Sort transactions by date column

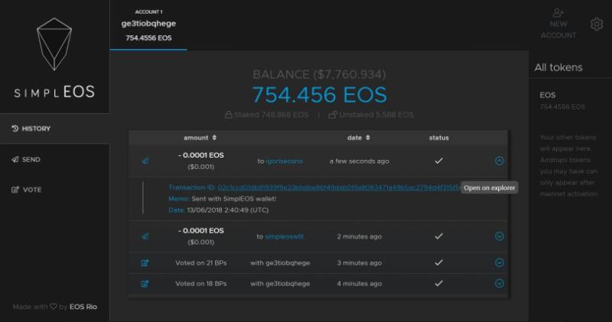coord(358,138)
